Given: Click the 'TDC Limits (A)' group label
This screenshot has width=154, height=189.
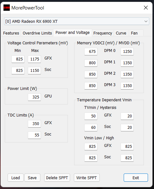Looking at the screenshot, I should click(21, 115).
